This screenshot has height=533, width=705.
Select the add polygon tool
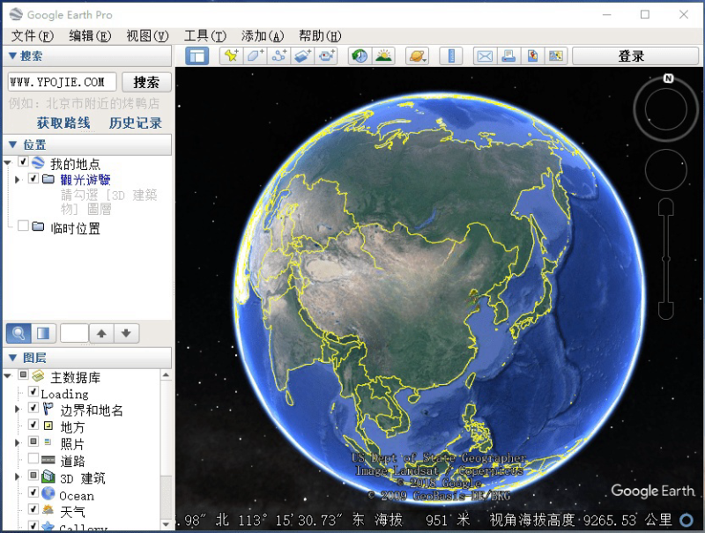click(x=256, y=56)
